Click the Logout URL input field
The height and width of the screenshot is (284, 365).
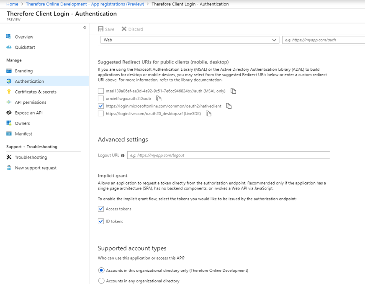tap(229, 155)
